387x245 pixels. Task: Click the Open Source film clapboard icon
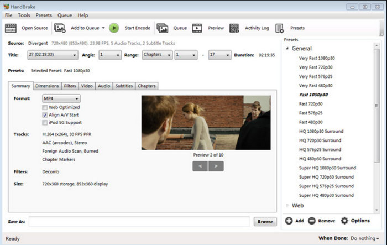point(11,28)
